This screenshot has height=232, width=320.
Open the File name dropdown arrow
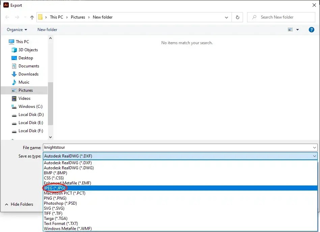(x=315, y=147)
